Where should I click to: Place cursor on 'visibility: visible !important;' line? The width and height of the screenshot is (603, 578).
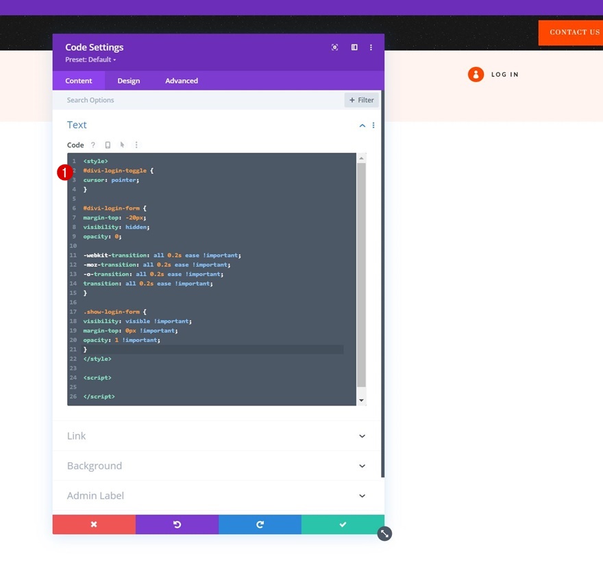pos(137,321)
